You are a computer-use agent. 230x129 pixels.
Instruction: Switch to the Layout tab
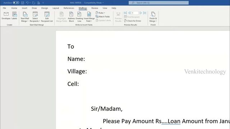tap(56, 8)
